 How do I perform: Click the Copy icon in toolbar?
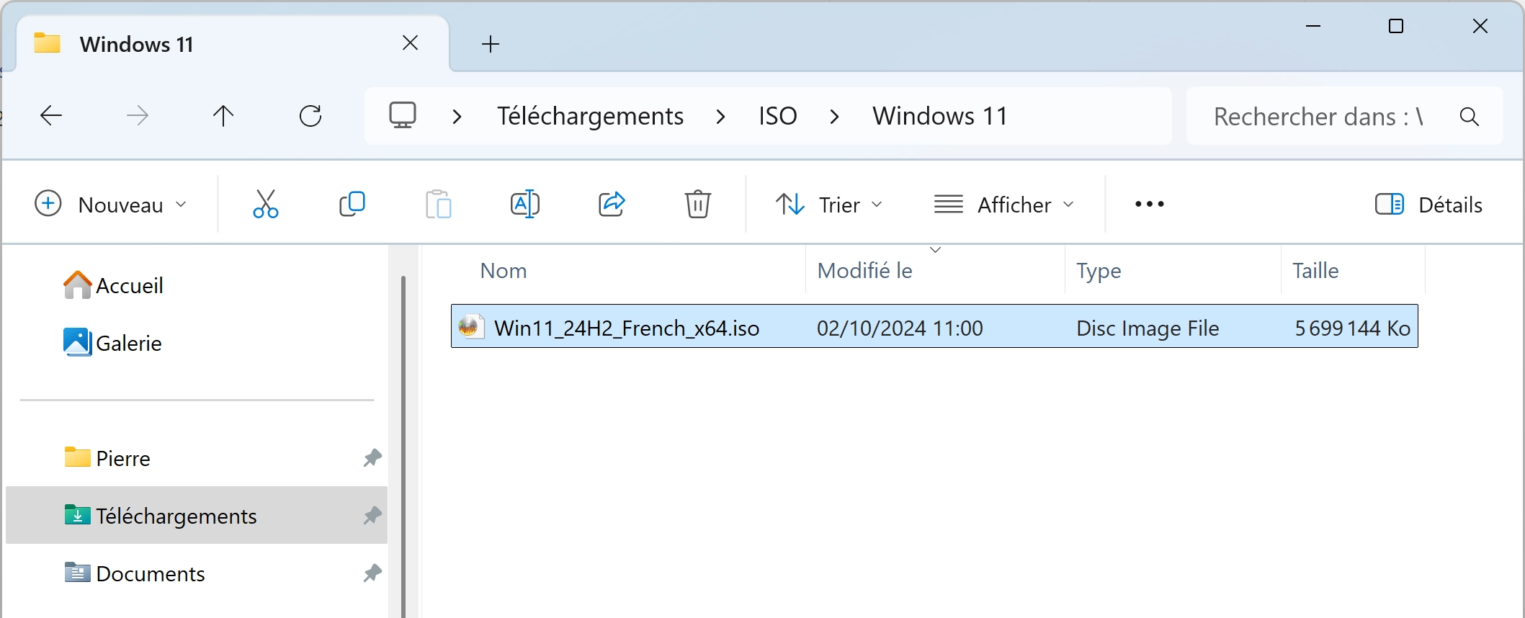352,205
